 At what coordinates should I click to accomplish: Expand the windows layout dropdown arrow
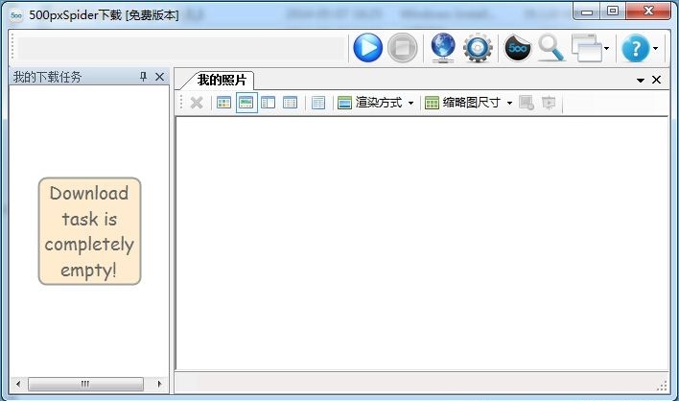click(607, 48)
